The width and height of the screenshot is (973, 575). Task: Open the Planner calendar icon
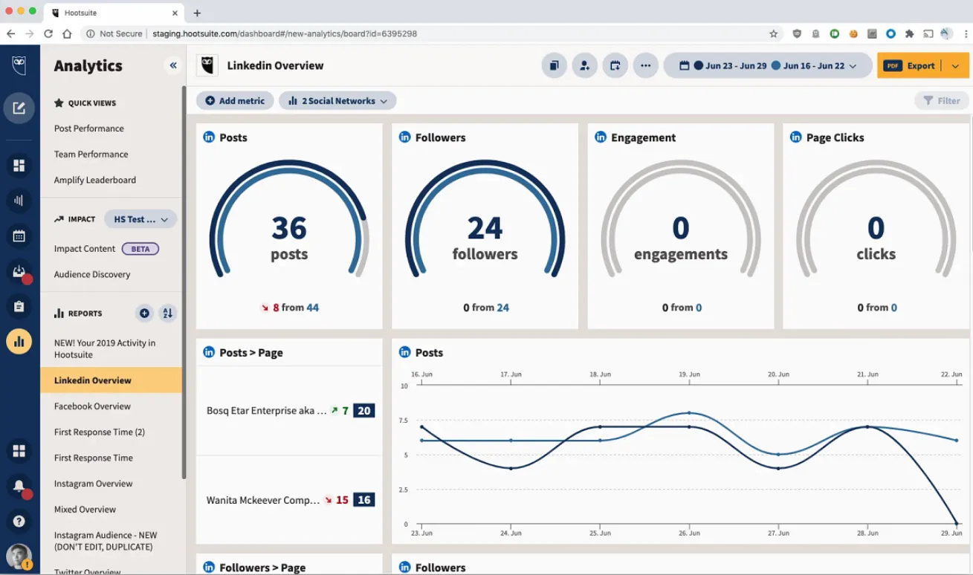click(x=19, y=236)
